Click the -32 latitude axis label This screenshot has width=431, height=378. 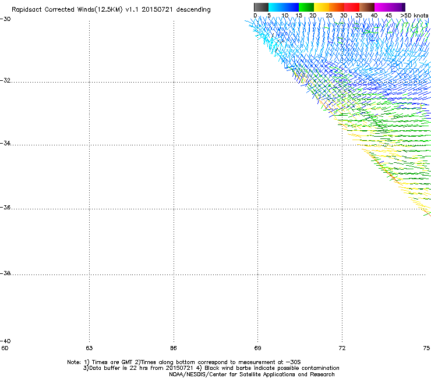5,80
